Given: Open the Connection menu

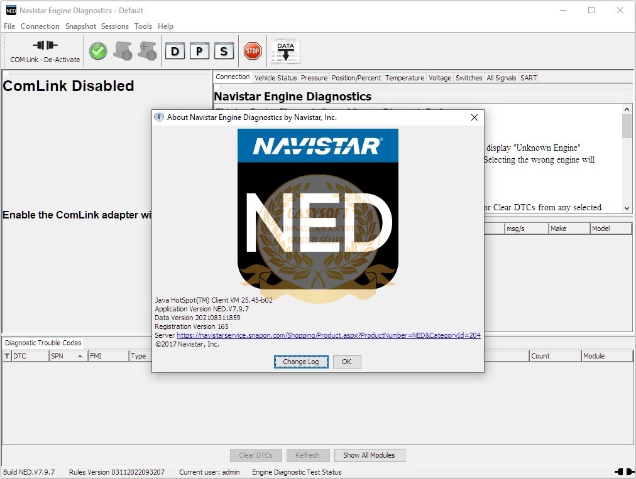Looking at the screenshot, I should [x=40, y=26].
